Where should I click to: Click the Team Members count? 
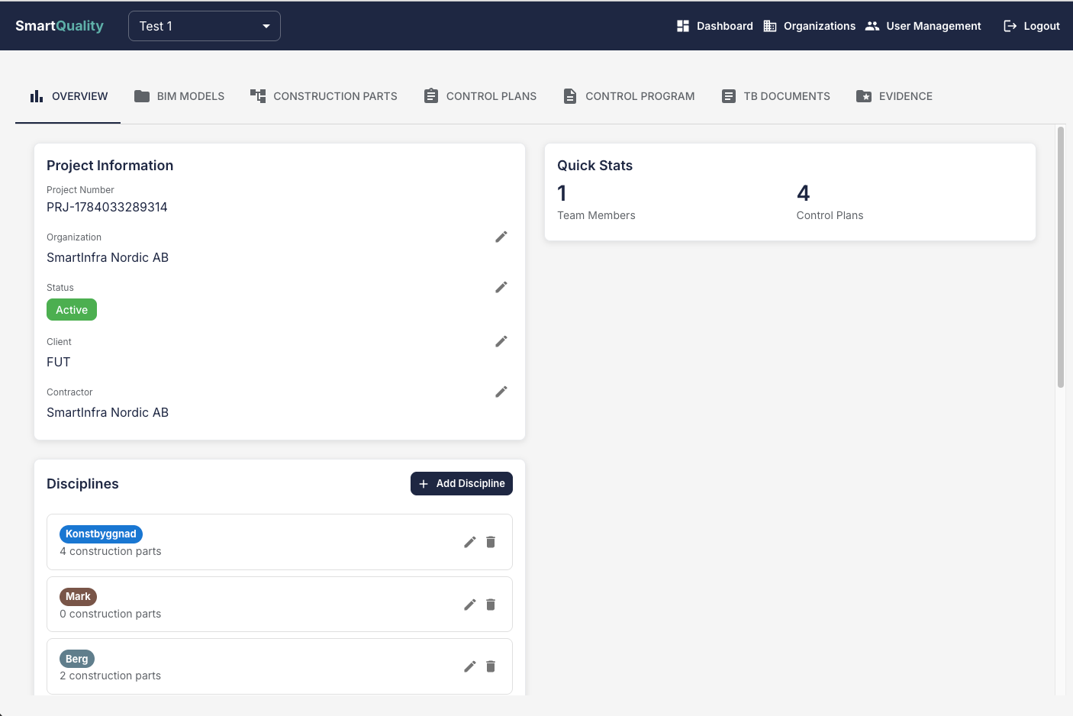pos(562,193)
